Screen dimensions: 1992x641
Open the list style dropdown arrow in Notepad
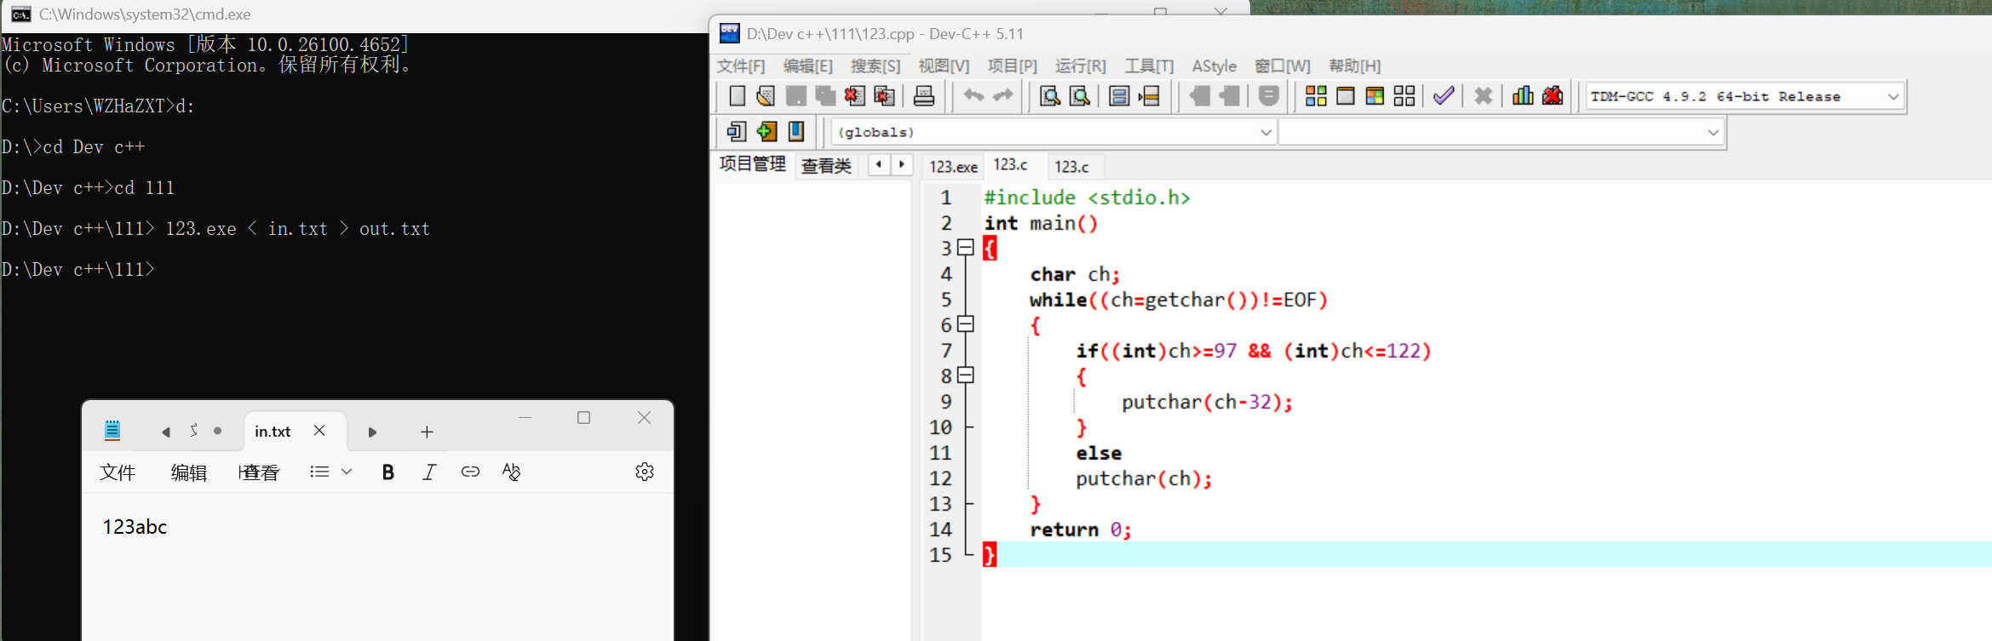point(347,472)
